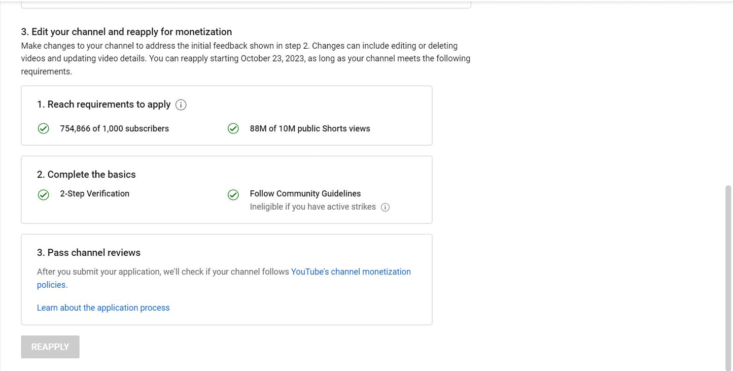Toggle the subscriber requirement status indicator

(x=43, y=128)
